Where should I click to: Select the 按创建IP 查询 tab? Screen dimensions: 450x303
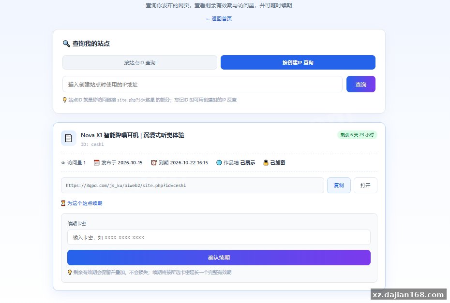coord(298,62)
